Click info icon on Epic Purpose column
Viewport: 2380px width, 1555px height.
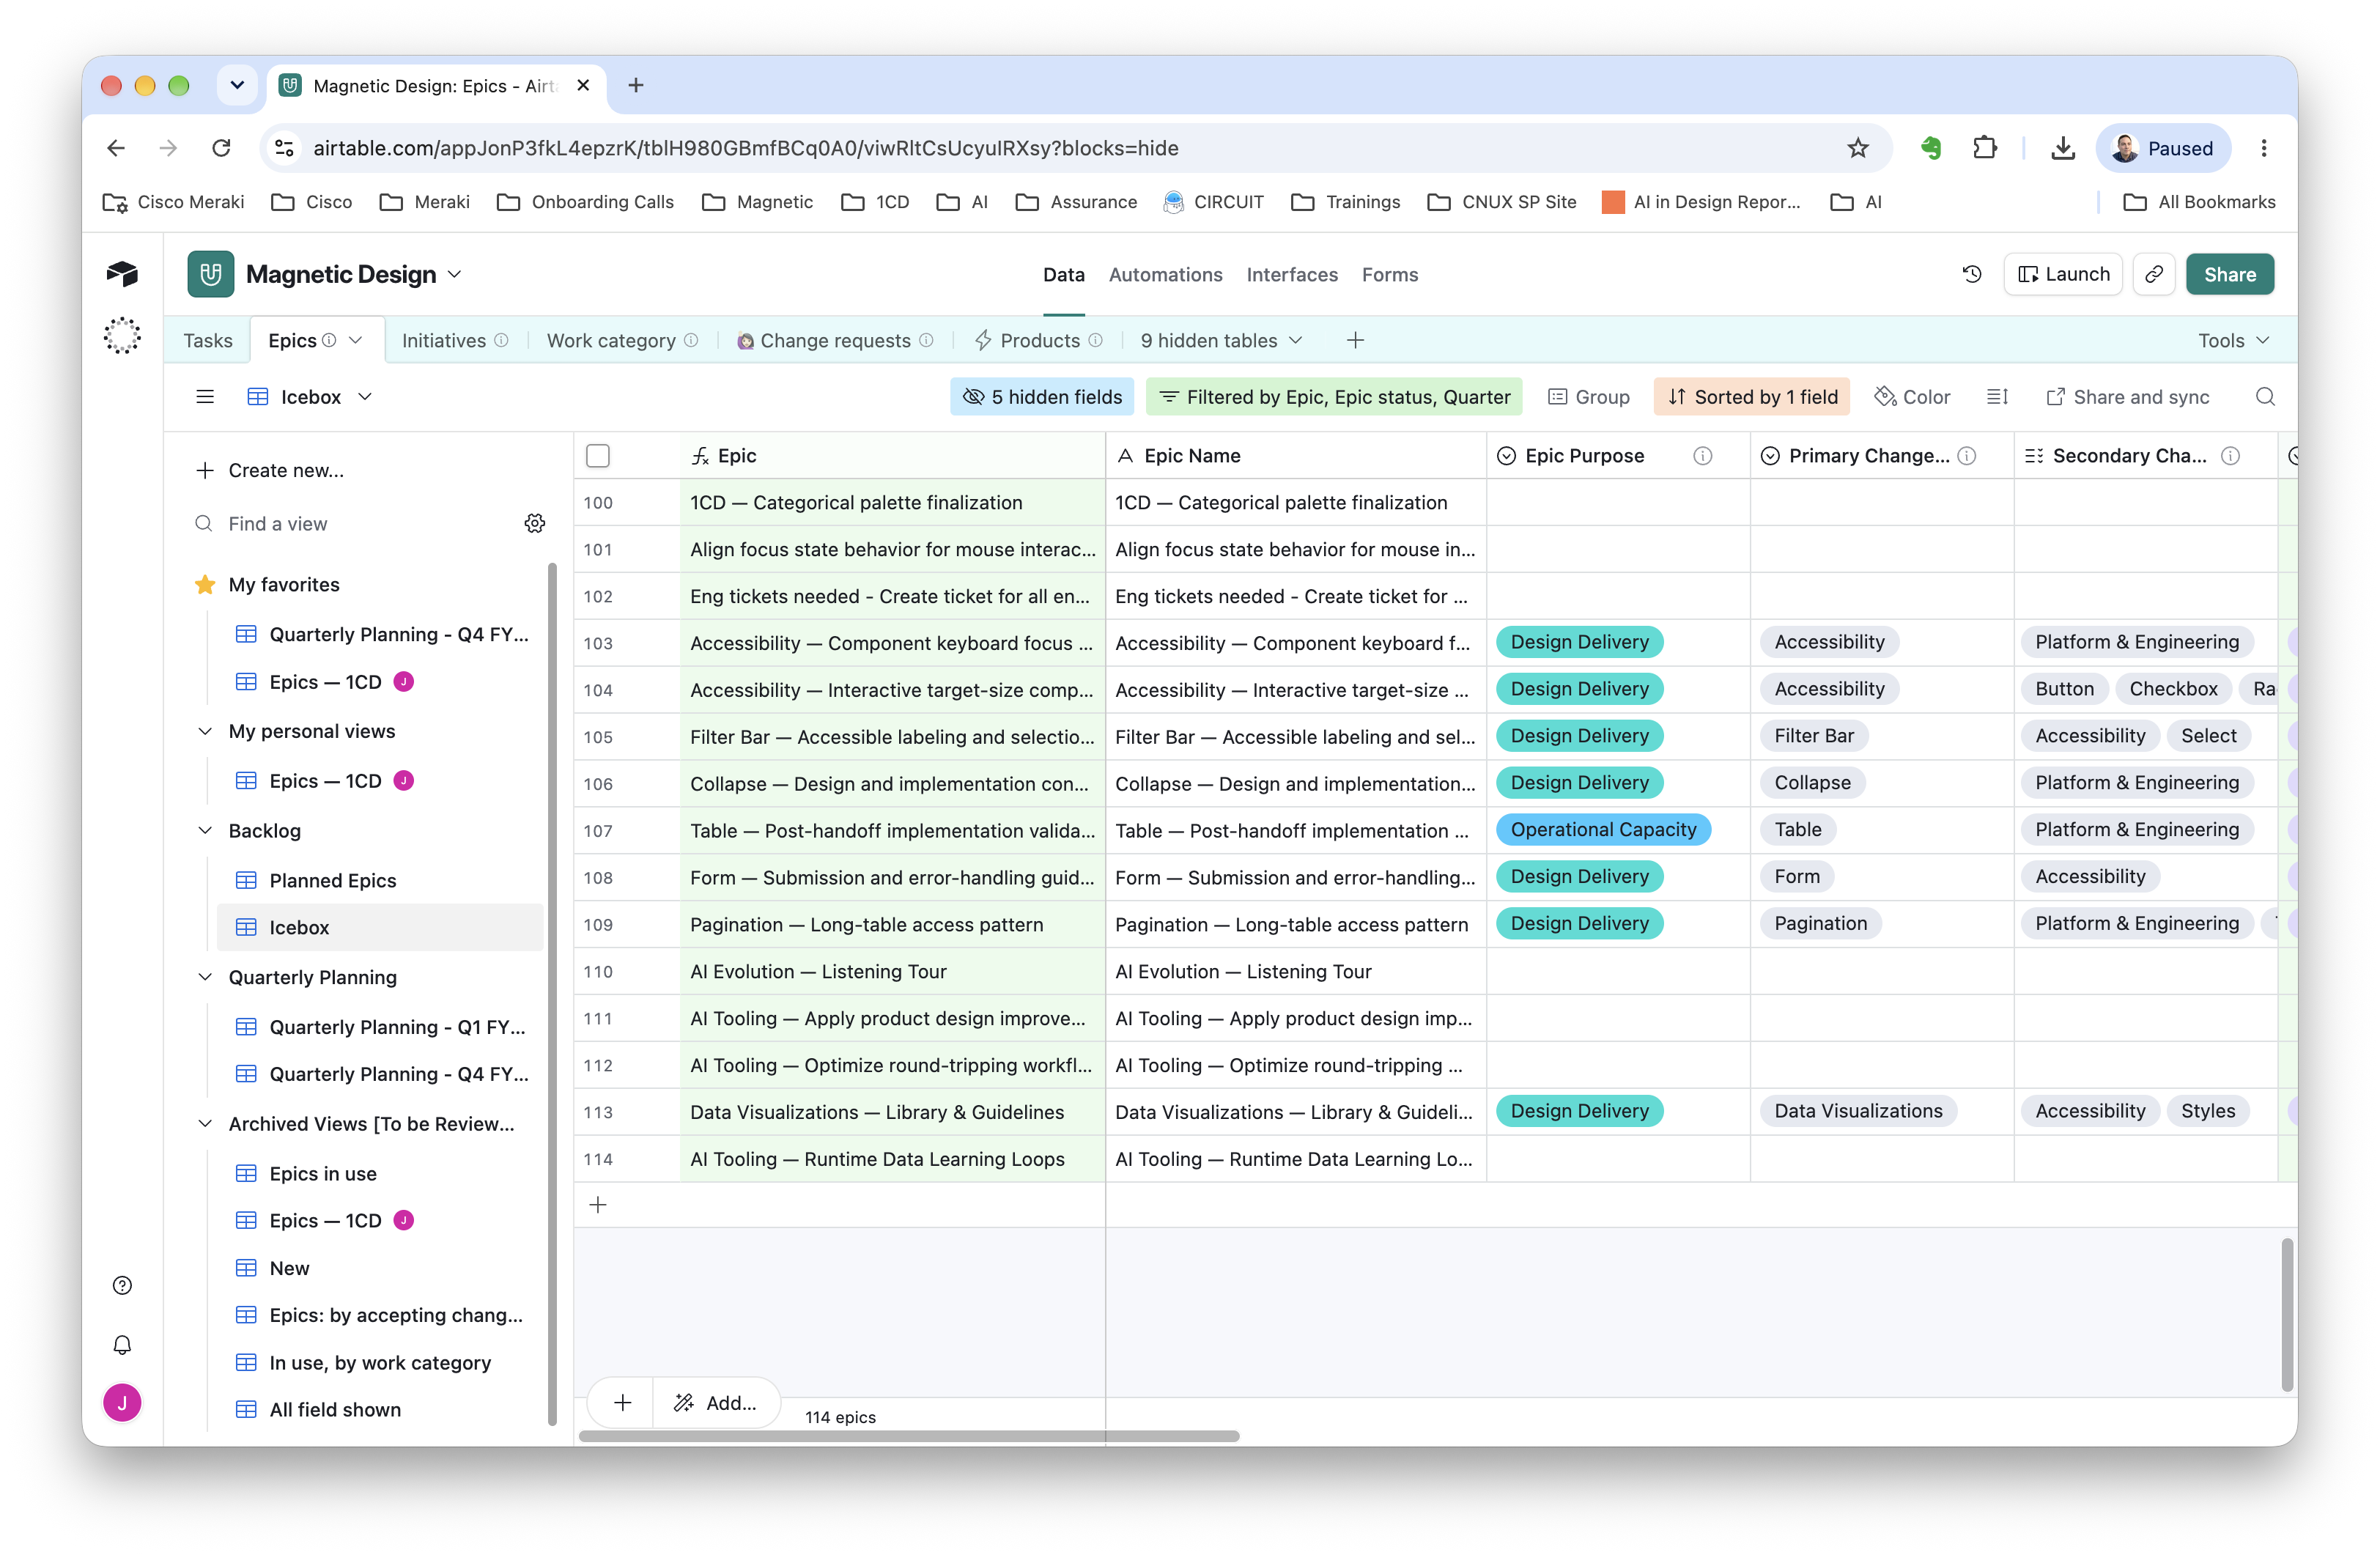tap(1702, 456)
